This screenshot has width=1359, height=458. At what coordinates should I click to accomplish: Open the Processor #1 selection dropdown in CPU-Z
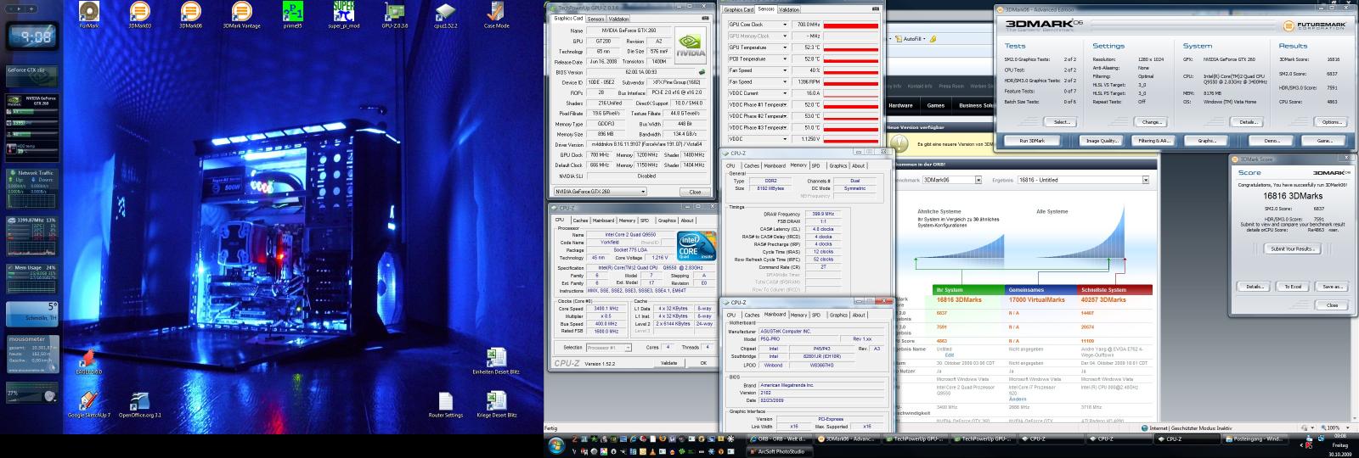(610, 347)
